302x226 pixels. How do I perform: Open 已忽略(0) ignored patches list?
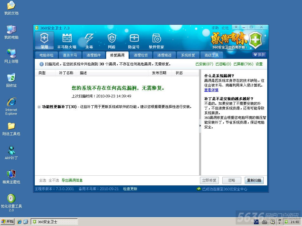coord(223,64)
